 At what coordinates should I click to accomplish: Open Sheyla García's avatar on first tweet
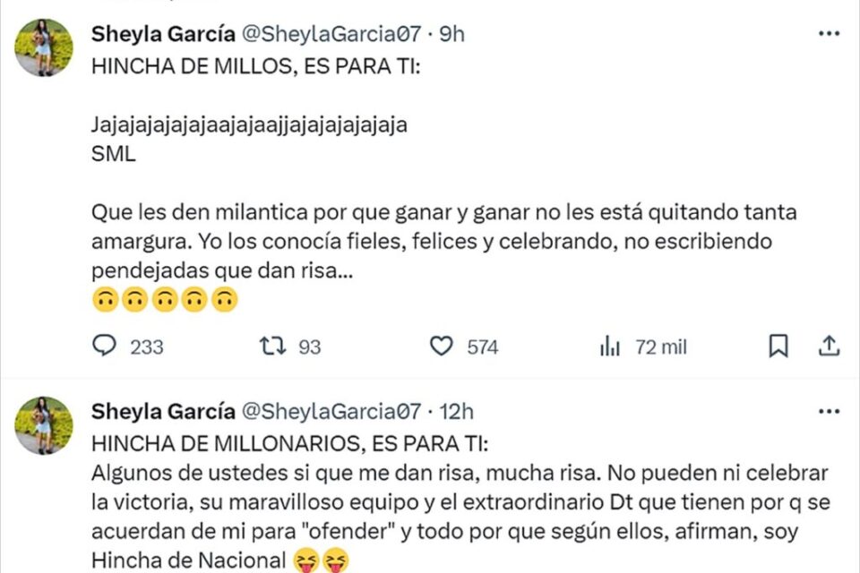click(x=44, y=47)
